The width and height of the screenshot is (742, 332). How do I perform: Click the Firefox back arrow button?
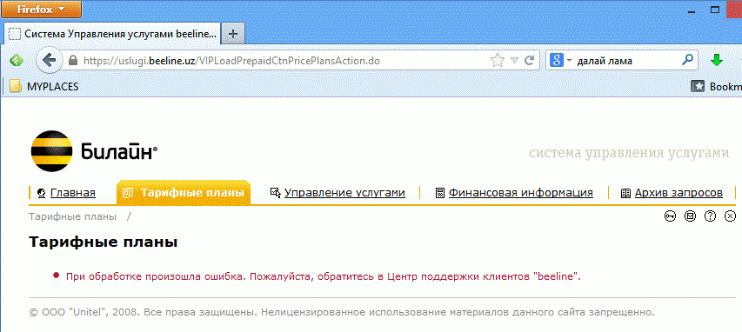click(50, 60)
